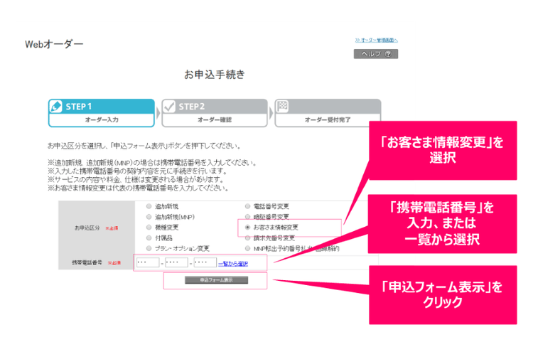
Task: Click the お申込手続き heading
Action: click(x=215, y=74)
